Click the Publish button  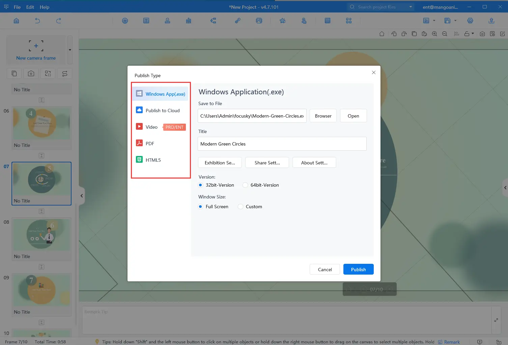[x=358, y=270]
